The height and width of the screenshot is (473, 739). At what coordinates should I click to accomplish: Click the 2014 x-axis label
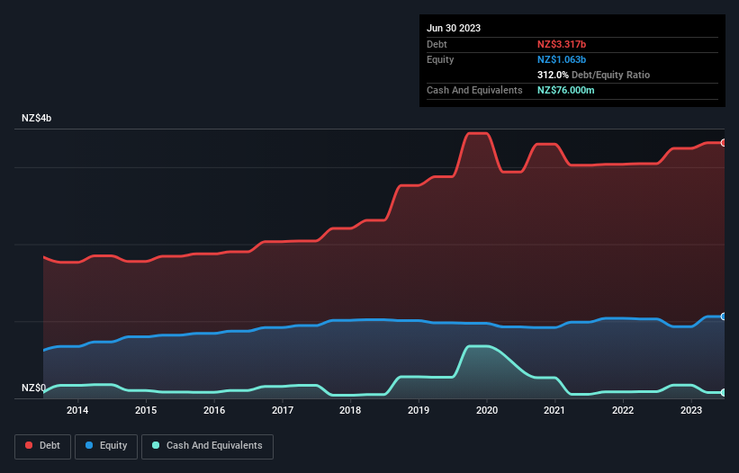pos(77,410)
